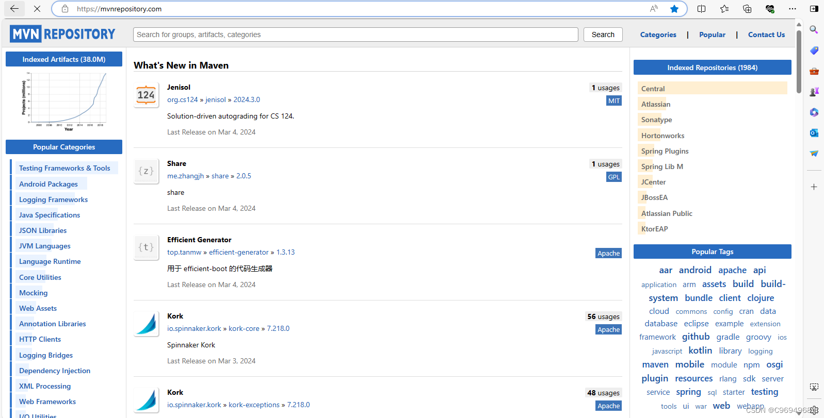Open the Collections icon
Screen dimensions: 824x418
tap(747, 9)
